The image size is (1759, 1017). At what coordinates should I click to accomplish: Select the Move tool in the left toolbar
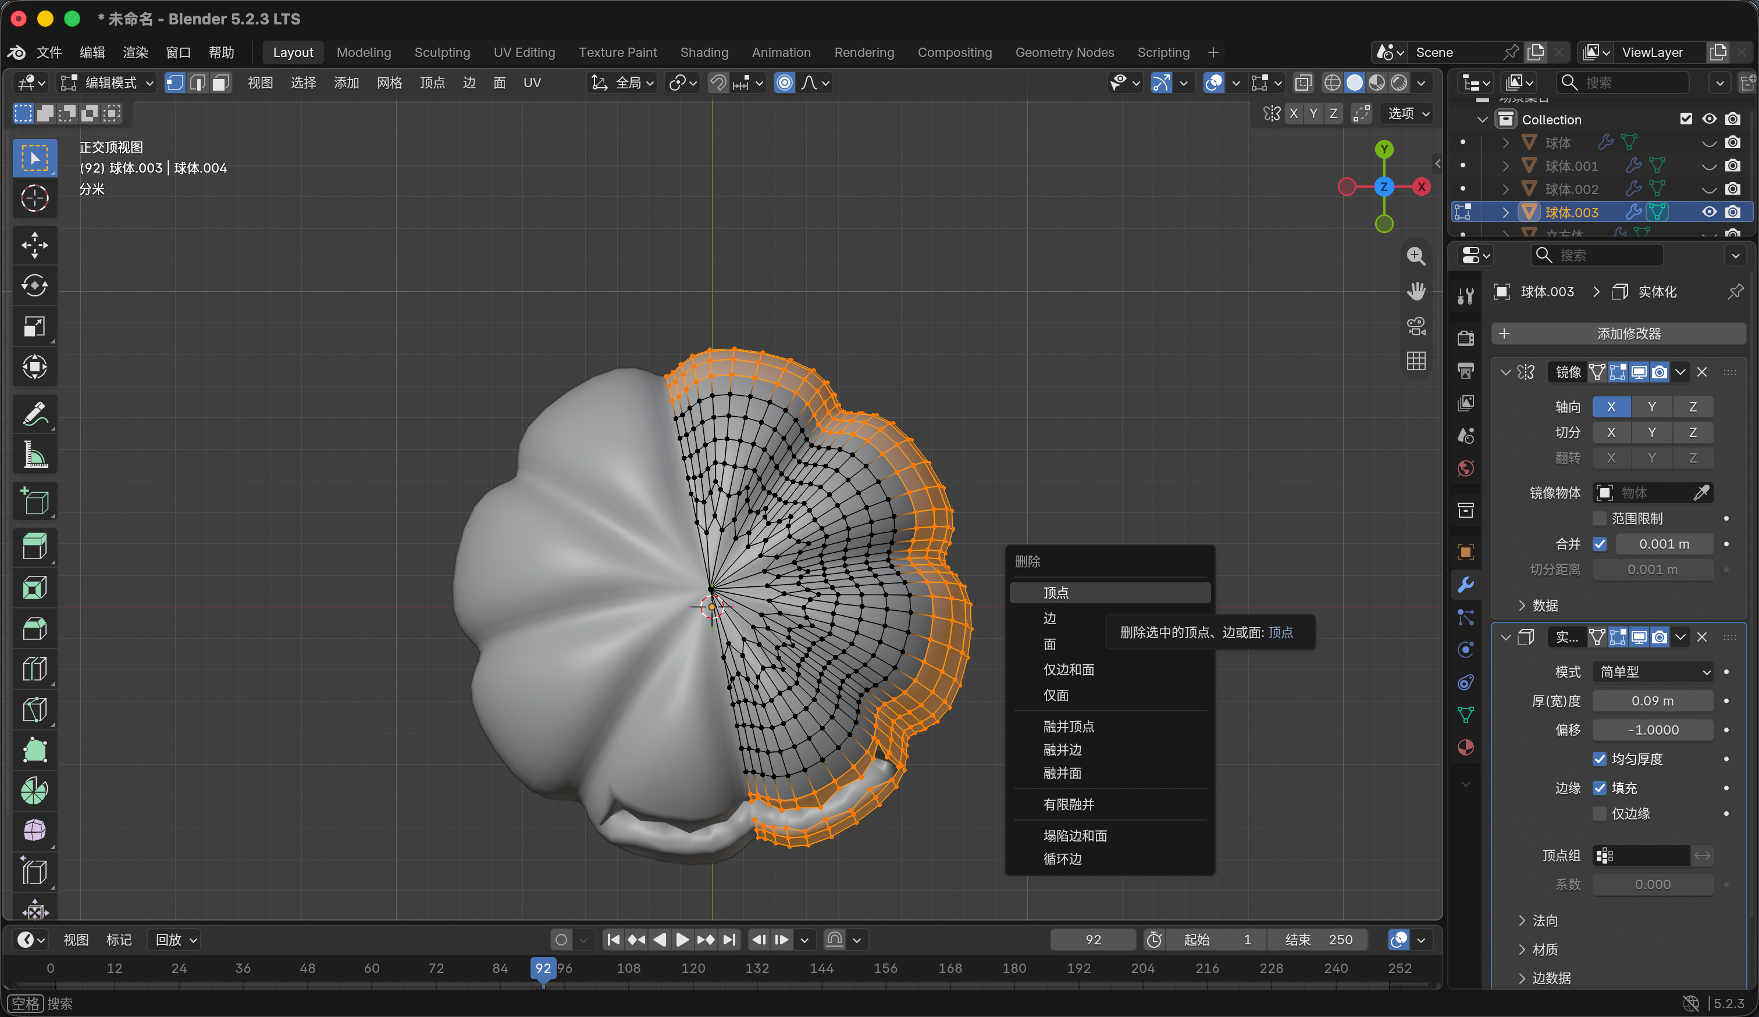(34, 245)
